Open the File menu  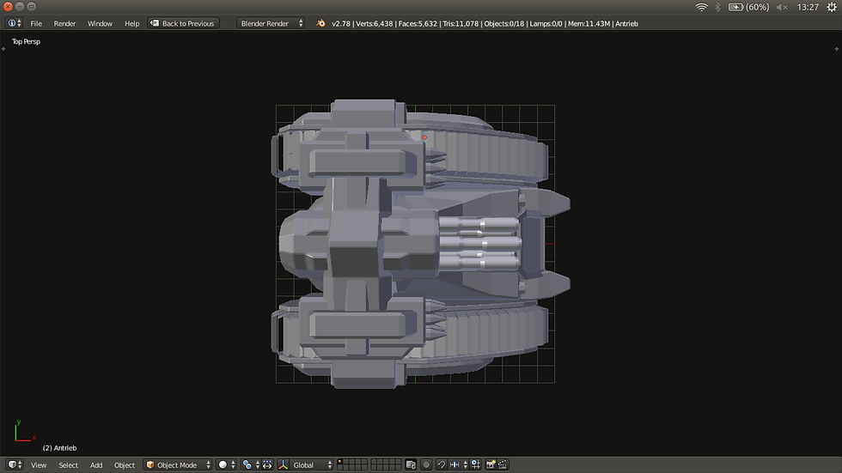(x=36, y=23)
